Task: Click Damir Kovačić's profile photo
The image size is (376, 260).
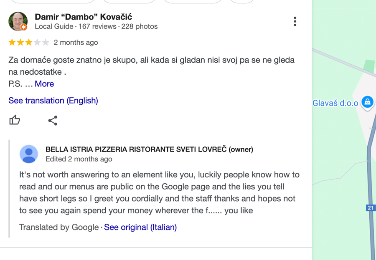Action: (x=18, y=21)
